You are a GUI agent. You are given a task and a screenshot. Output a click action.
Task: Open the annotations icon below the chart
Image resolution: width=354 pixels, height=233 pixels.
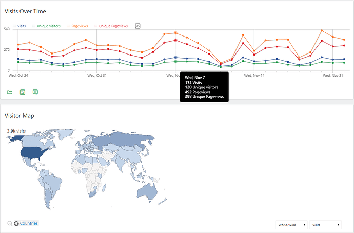[35, 92]
